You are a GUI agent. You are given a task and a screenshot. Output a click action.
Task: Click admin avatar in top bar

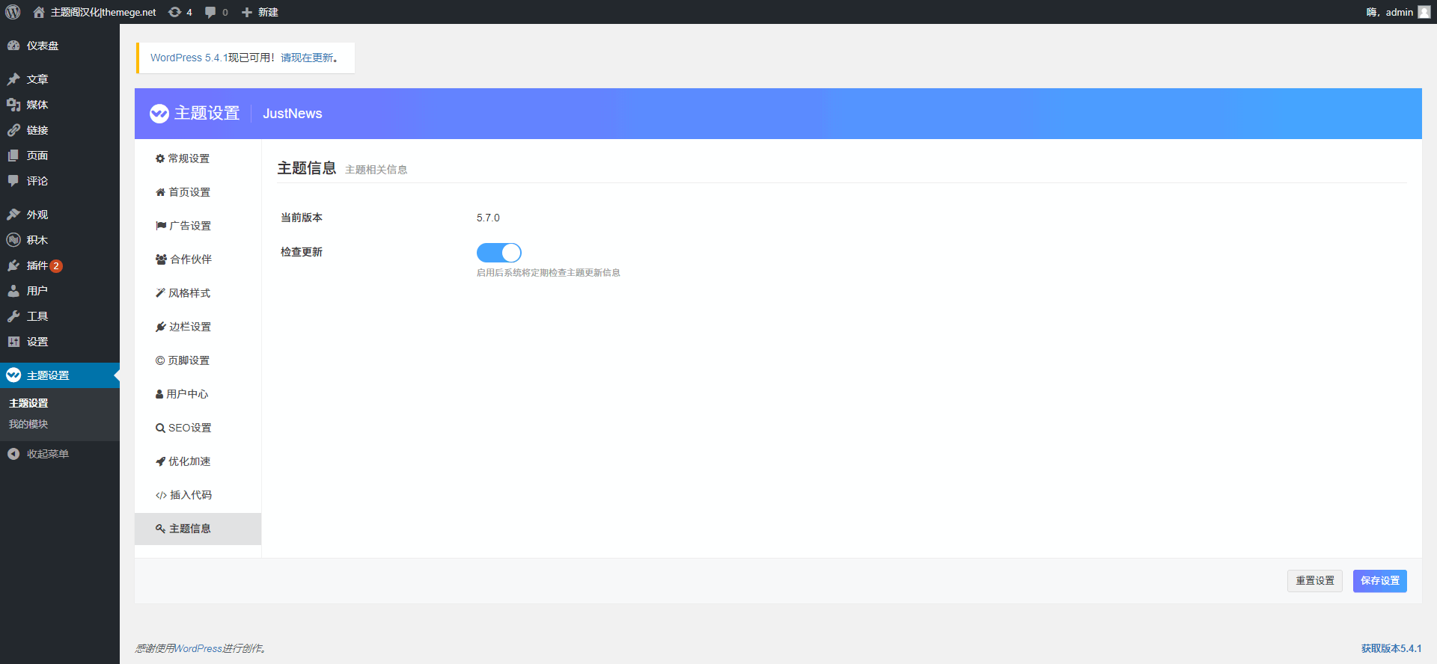[x=1424, y=12]
